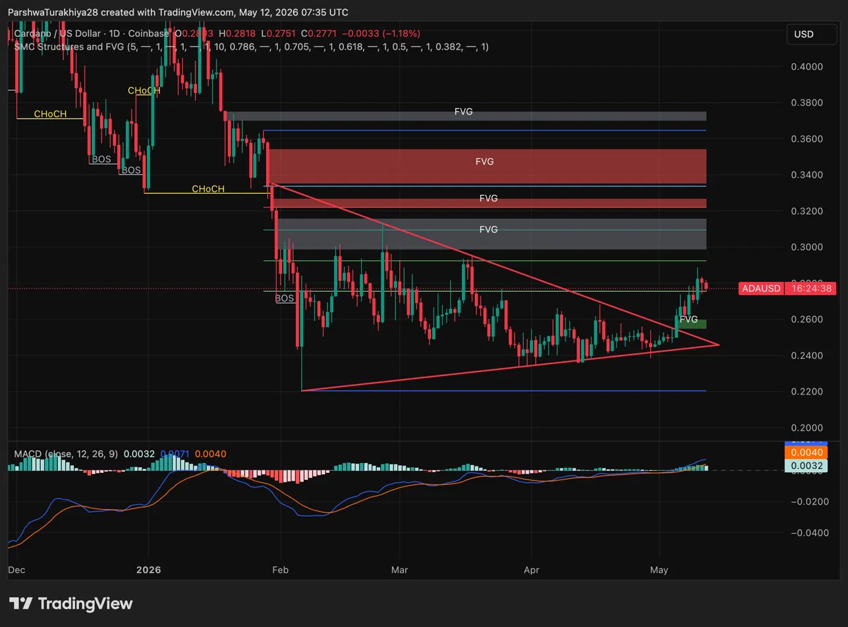848x627 pixels.
Task: Click the 0.3600 price axis label
Action: (x=806, y=139)
